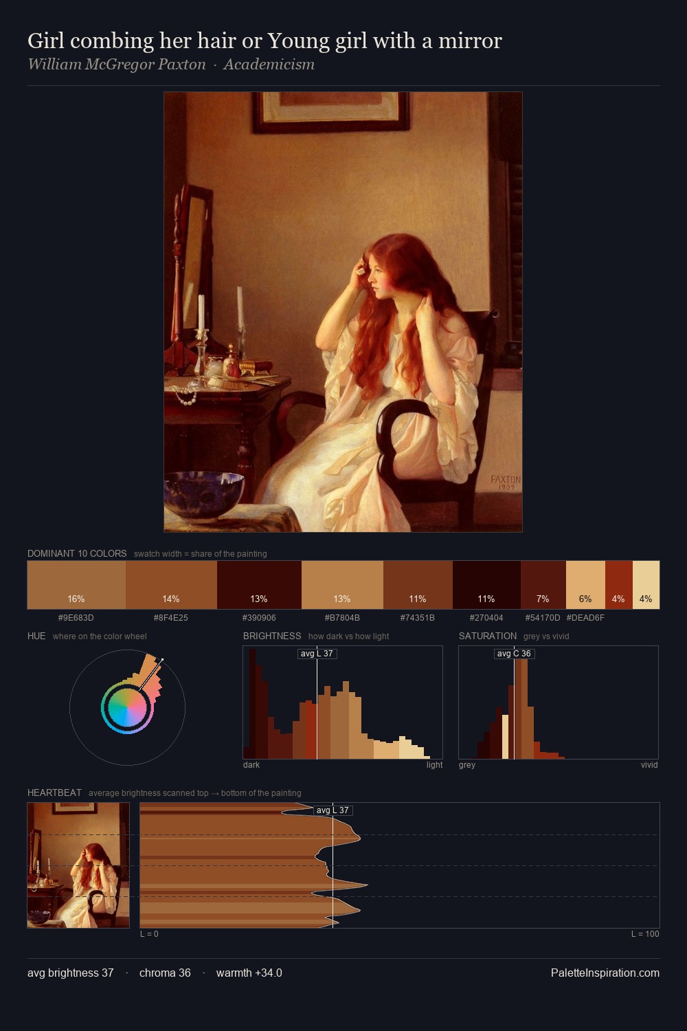This screenshot has width=687, height=1031.
Task: Select the 7% swatch #54170D
Action: (x=543, y=585)
